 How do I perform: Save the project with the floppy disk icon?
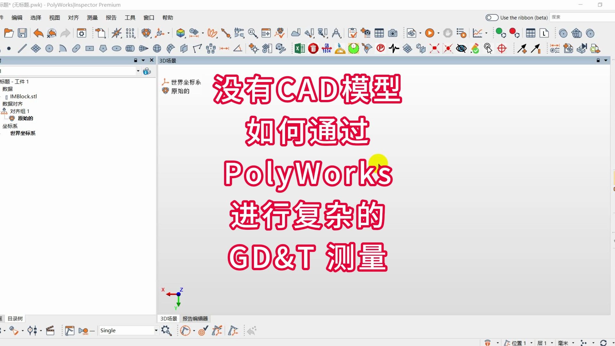22,33
